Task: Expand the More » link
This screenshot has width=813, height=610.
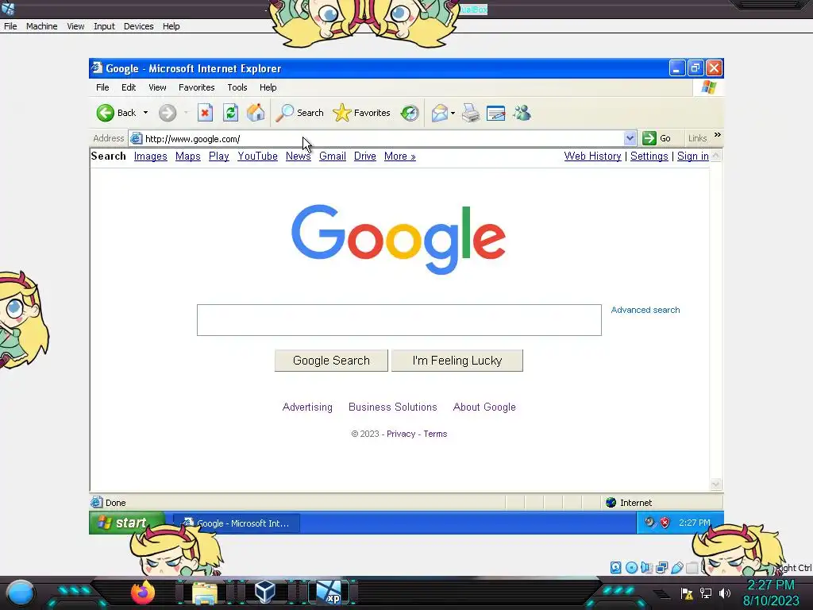Action: [x=400, y=156]
